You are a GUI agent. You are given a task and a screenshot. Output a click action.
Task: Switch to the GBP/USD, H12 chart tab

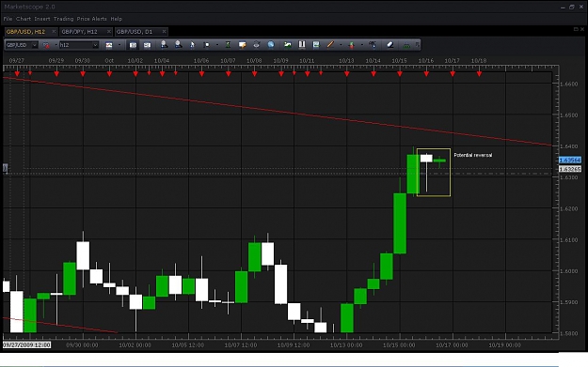coord(26,31)
